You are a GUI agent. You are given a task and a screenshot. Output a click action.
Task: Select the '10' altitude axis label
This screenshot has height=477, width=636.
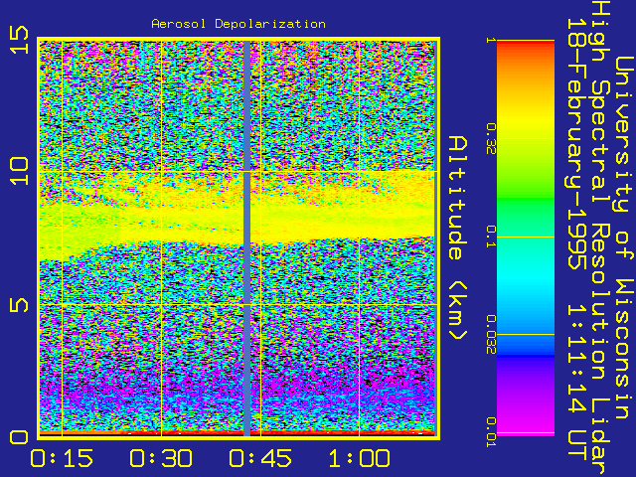point(20,172)
